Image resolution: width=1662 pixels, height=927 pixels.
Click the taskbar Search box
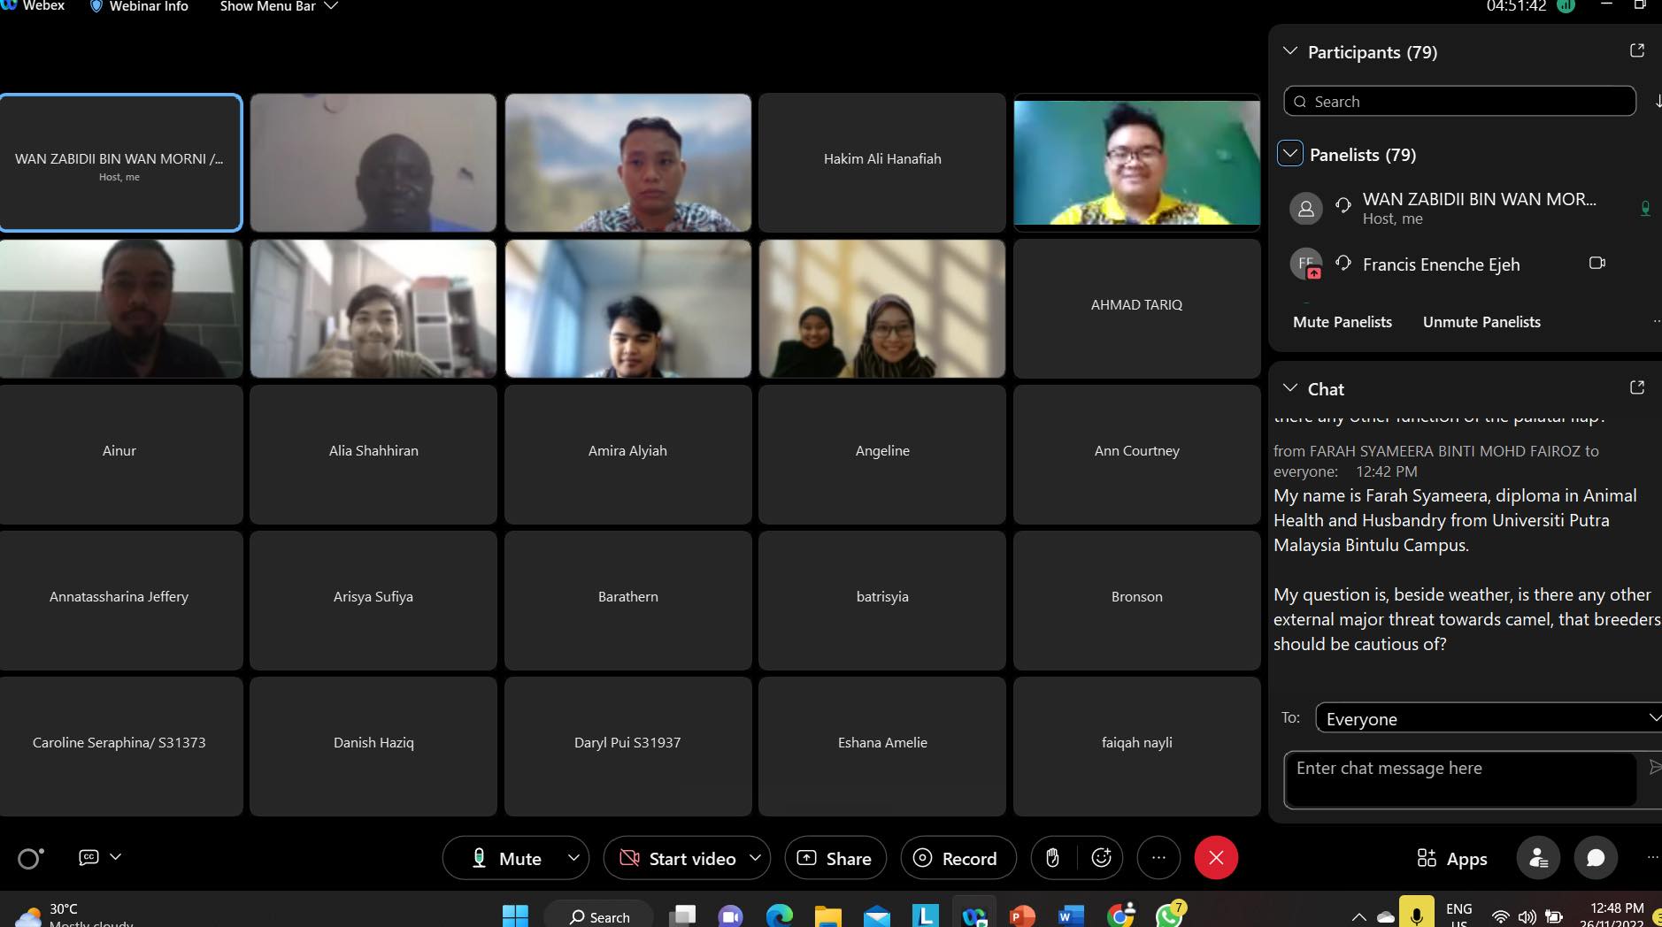click(599, 916)
